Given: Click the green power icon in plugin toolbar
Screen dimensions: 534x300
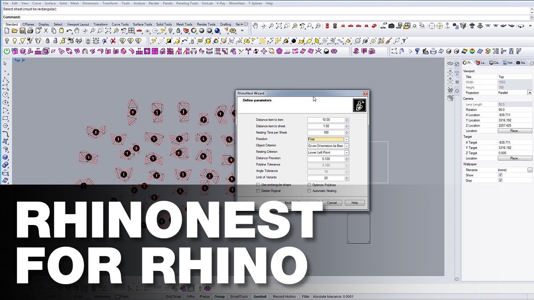Looking at the screenshot, I should (7, 51).
